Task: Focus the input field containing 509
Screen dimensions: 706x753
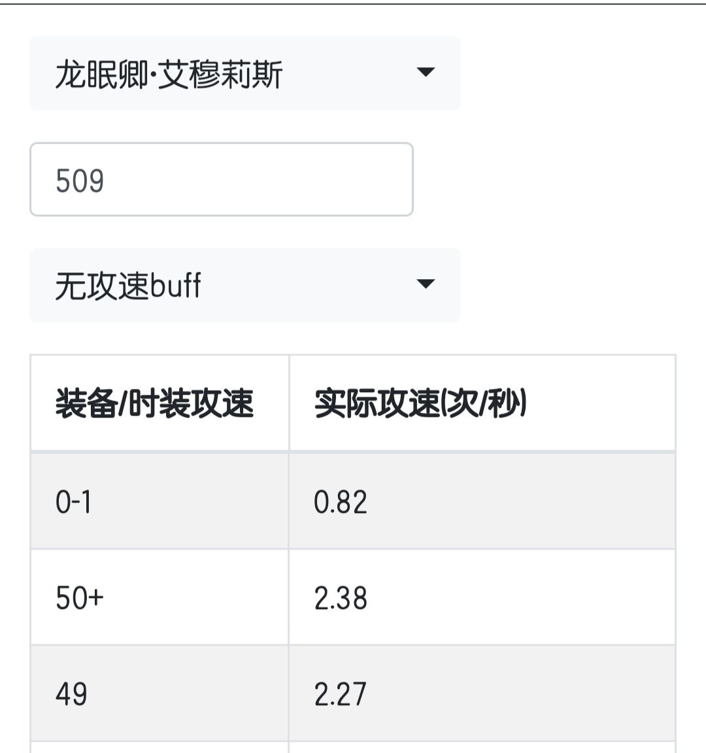Action: pos(221,180)
